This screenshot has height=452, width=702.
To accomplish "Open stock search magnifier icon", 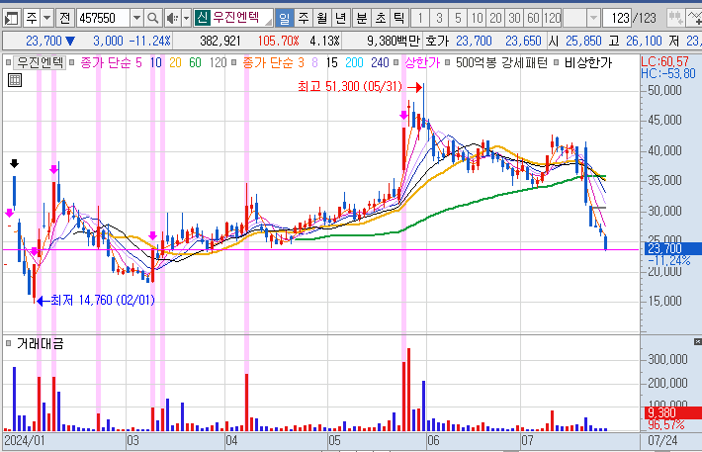I will tap(152, 19).
